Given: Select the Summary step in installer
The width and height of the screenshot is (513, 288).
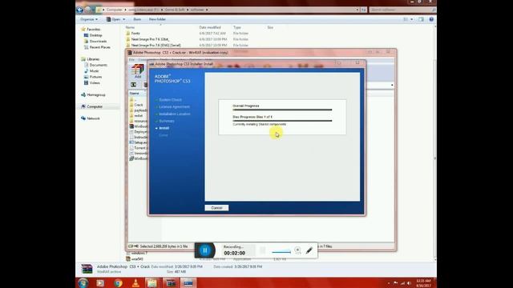Looking at the screenshot, I should [167, 121].
